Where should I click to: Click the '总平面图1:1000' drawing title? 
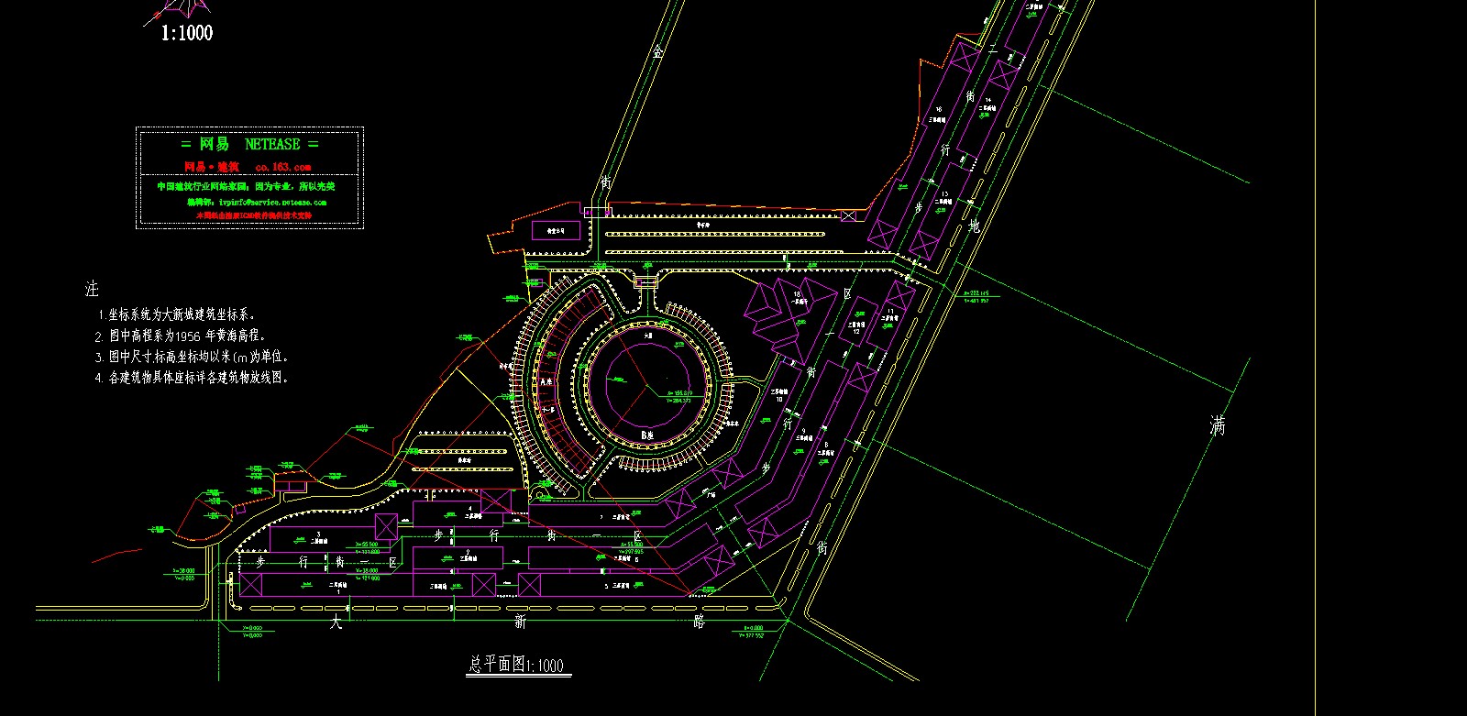pos(516,665)
